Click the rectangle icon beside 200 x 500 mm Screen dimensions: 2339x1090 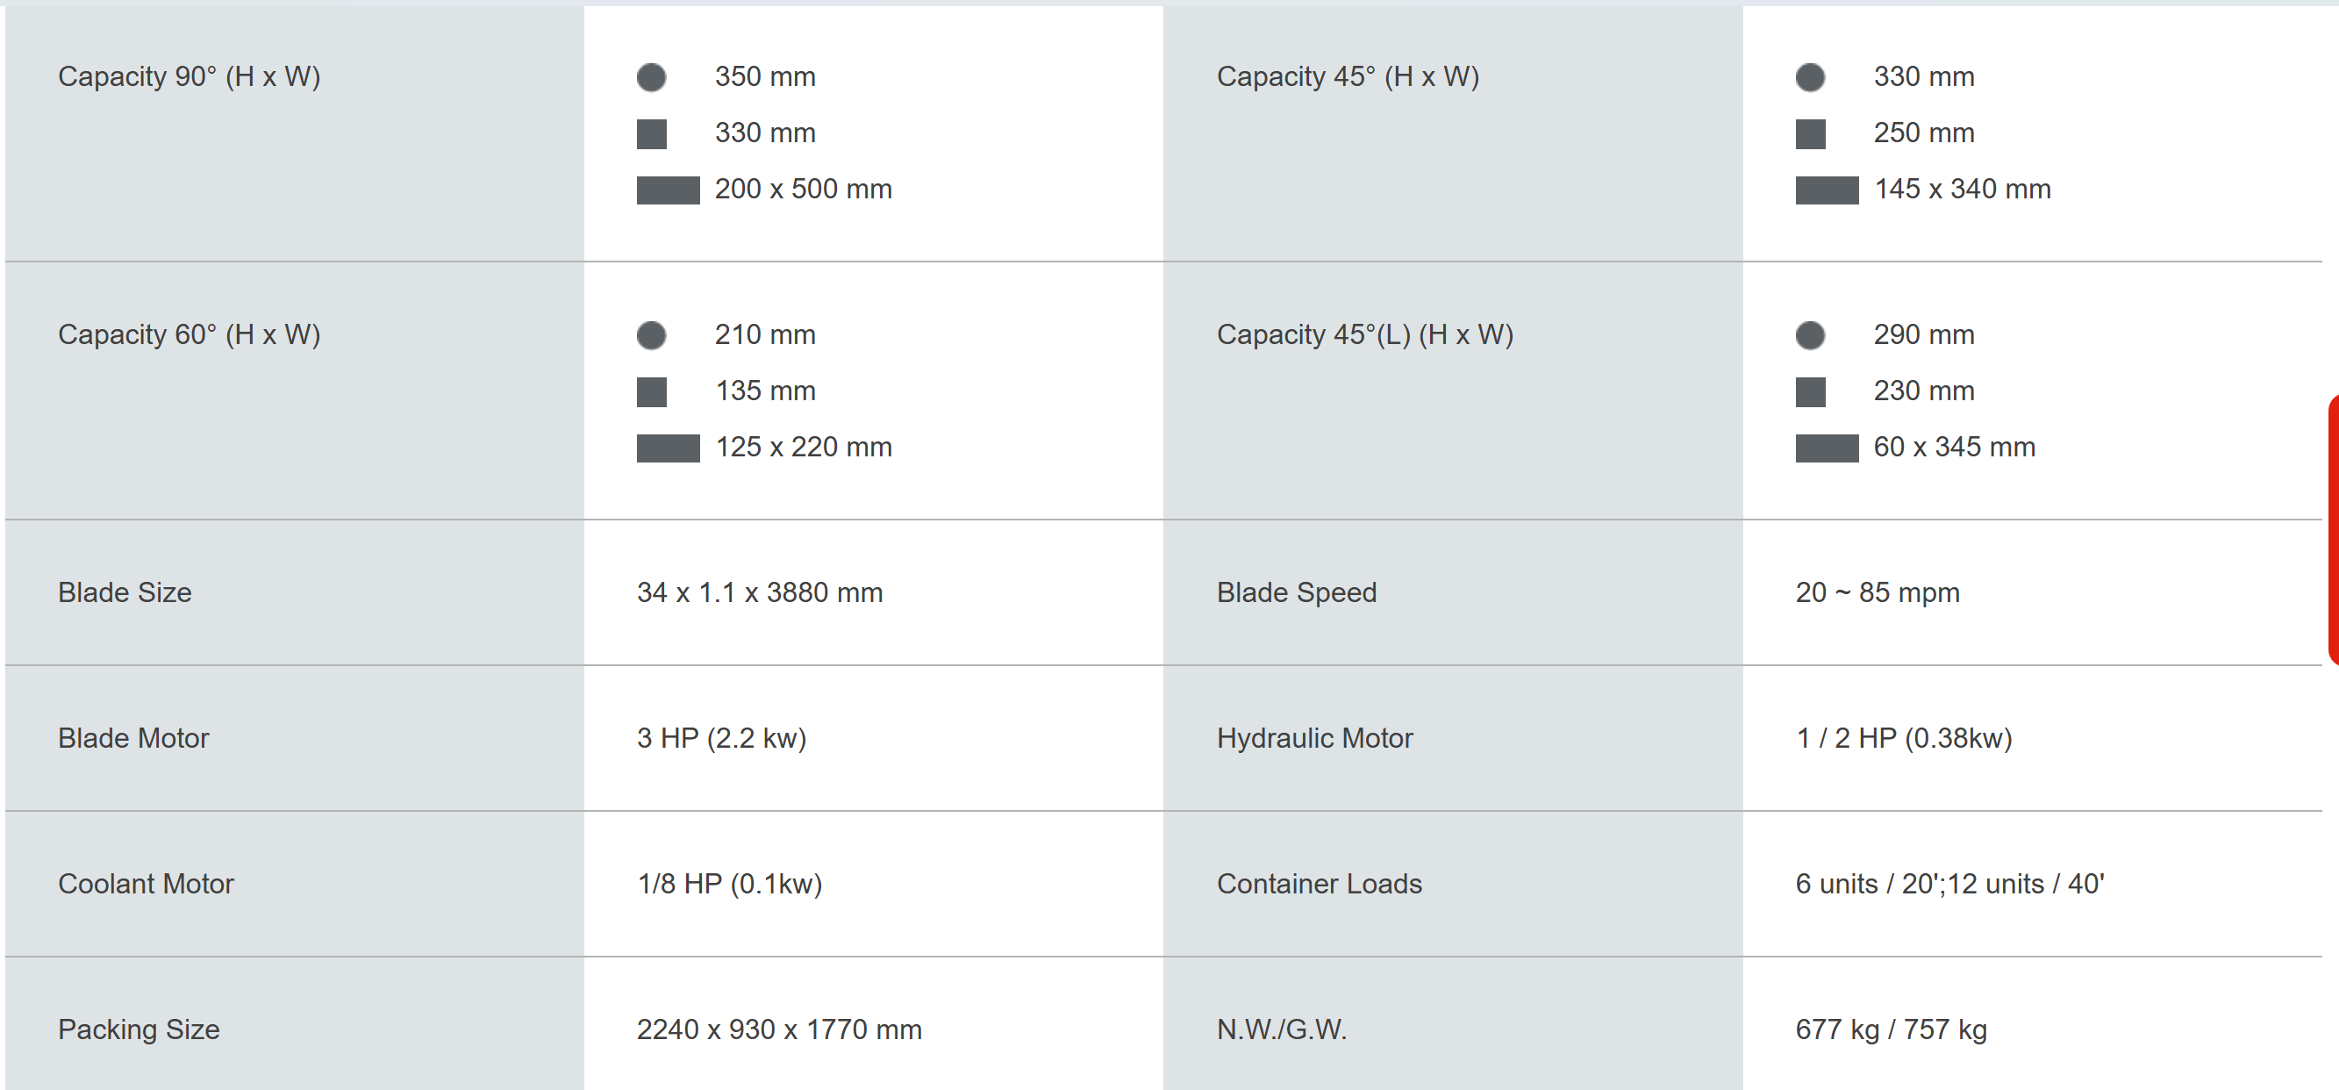(x=668, y=190)
